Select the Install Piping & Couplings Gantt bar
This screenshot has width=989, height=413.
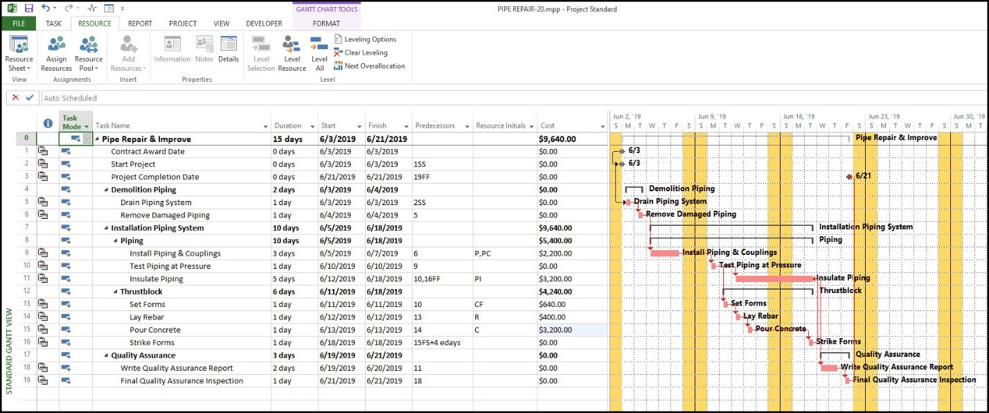[665, 253]
